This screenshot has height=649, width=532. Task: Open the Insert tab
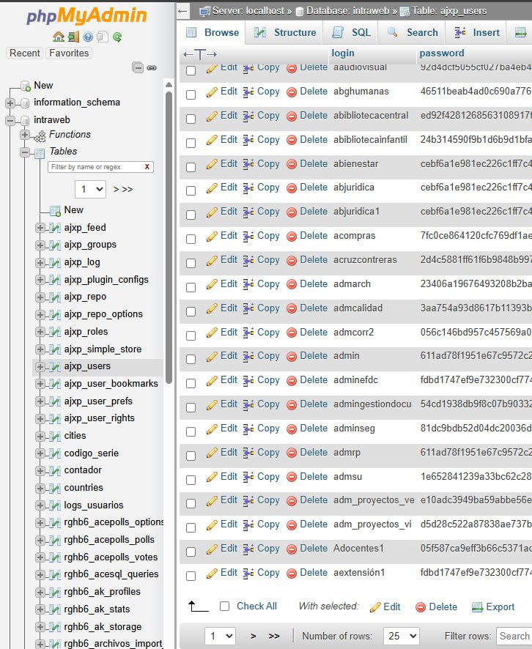point(476,33)
